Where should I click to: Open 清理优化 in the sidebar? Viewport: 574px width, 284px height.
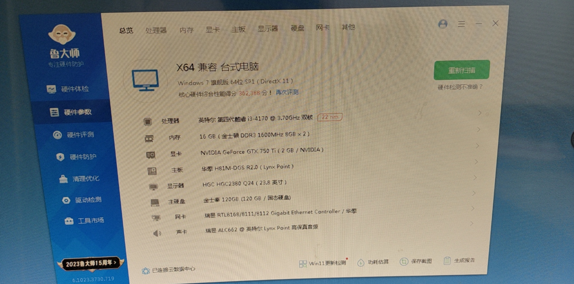coord(79,179)
